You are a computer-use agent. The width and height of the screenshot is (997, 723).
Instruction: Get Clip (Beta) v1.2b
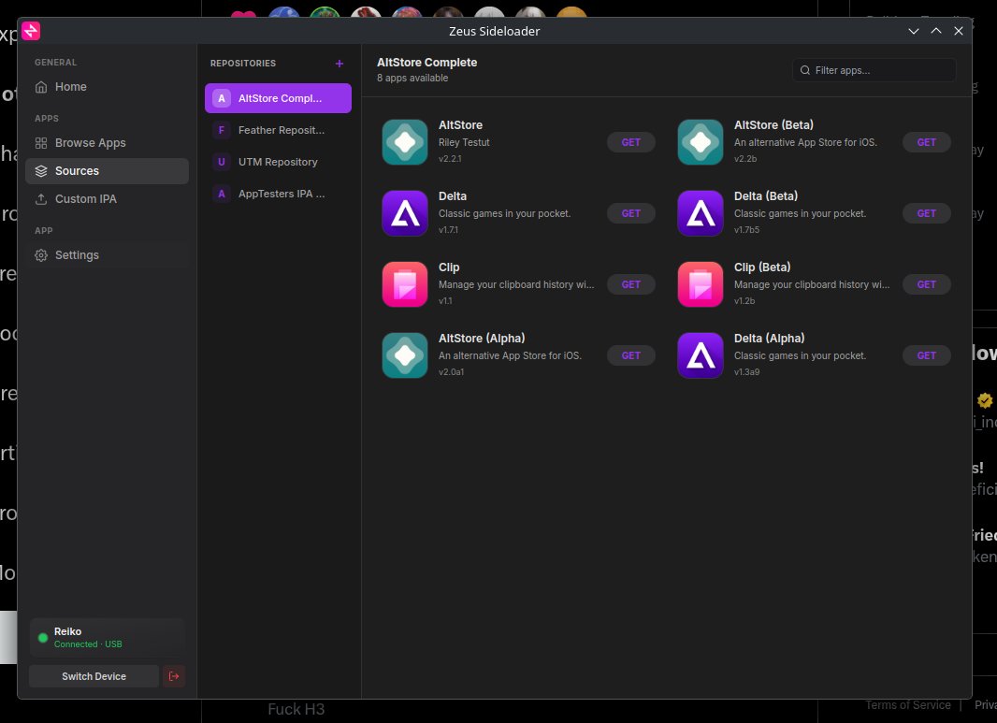[927, 285]
